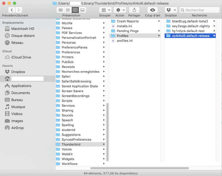Viewport: 222px width, 176px height.
Task: Select the installs.ini file
Action: [x=135, y=26]
